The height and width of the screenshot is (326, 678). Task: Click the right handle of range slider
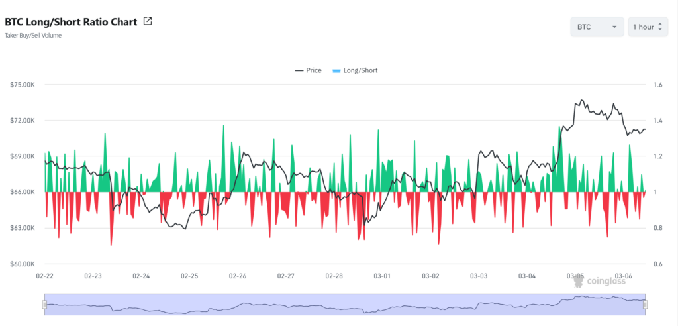(645, 305)
